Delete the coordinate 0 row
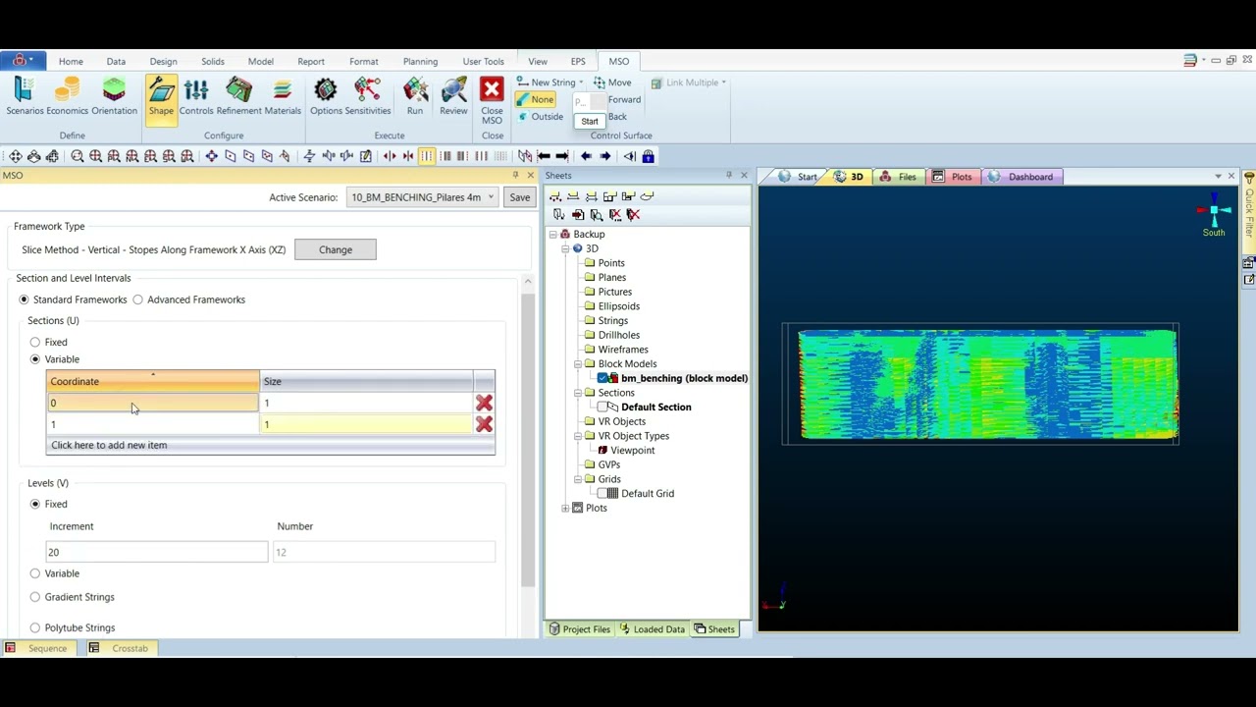This screenshot has height=707, width=1256. [x=484, y=403]
